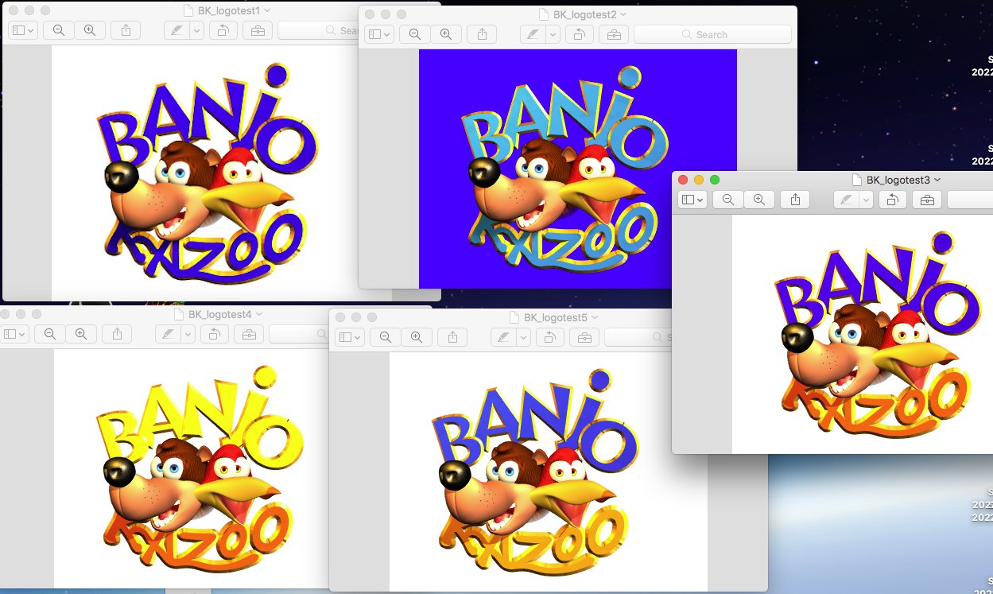Open the sidebar view menu in the BK_logotest1 window
Viewport: 993px width, 594px height.
coord(22,30)
